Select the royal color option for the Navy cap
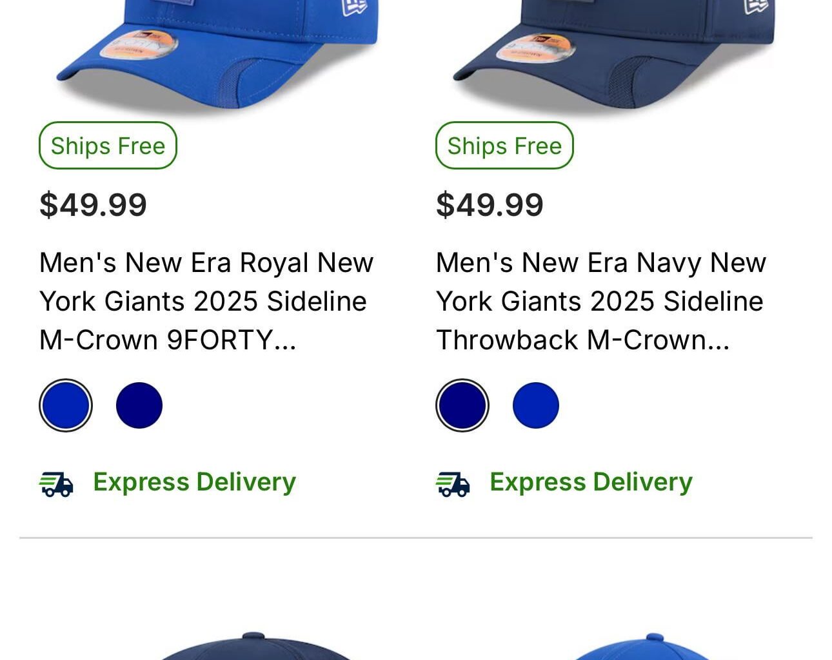The width and height of the screenshot is (832, 660). [x=536, y=405]
